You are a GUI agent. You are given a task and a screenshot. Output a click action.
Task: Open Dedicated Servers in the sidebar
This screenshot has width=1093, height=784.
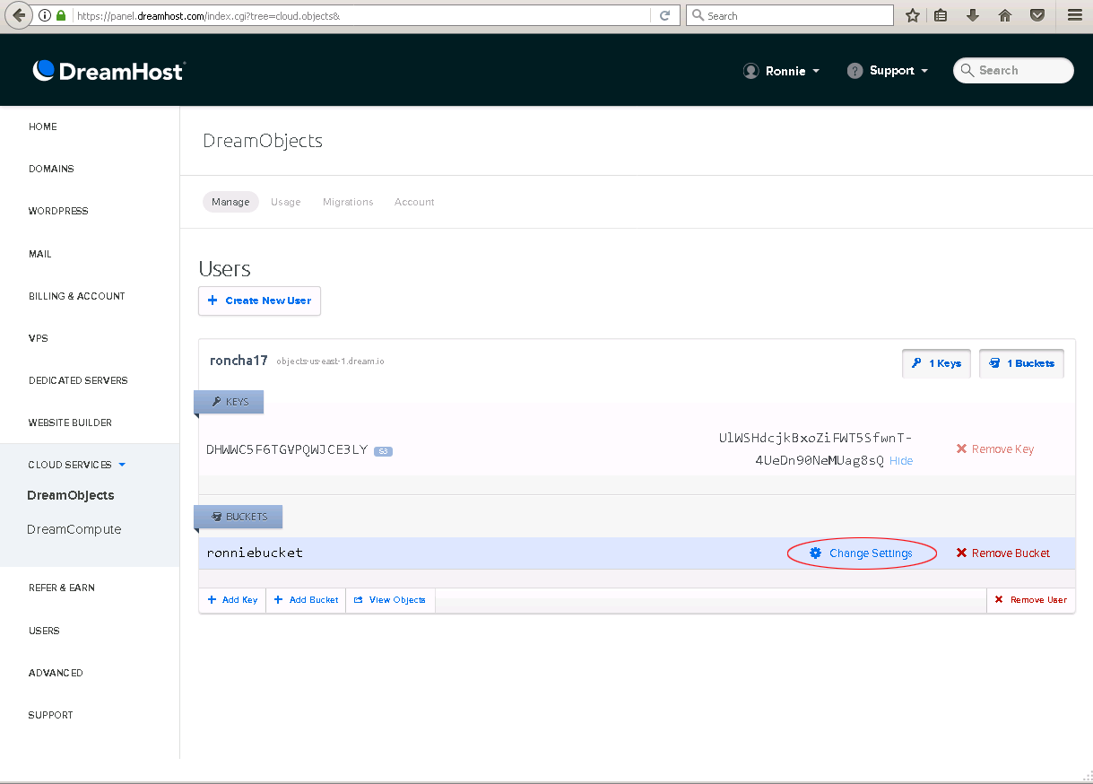78,380
